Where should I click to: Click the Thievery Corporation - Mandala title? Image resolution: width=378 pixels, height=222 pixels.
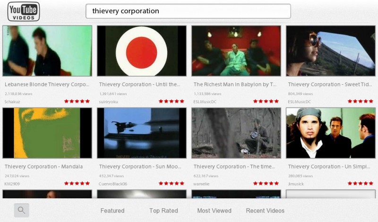click(43, 167)
